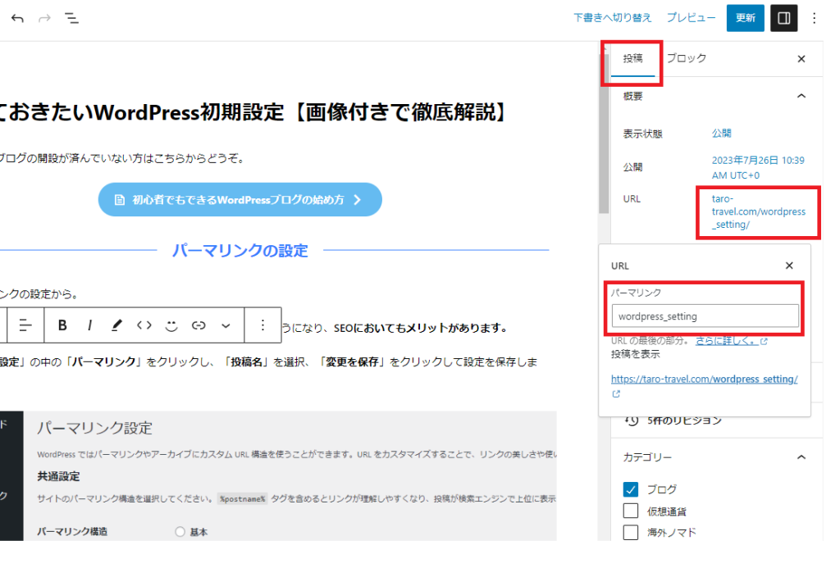This screenshot has height=577, width=840.
Task: Click the プレビュー button
Action: [x=691, y=18]
